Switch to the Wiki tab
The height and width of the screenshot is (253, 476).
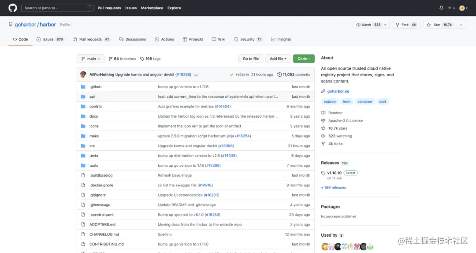point(219,39)
